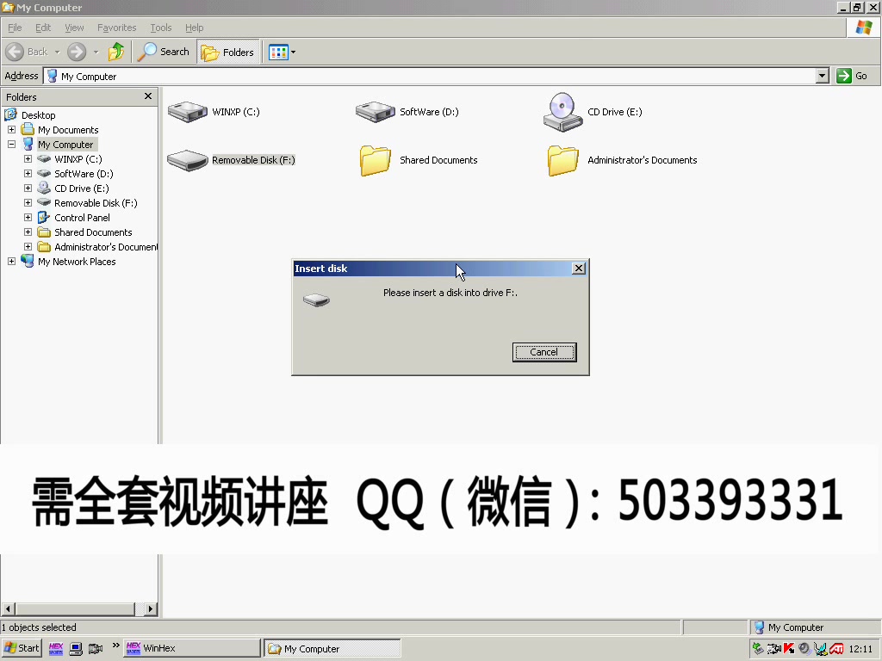Open the Tools menu

(x=160, y=28)
